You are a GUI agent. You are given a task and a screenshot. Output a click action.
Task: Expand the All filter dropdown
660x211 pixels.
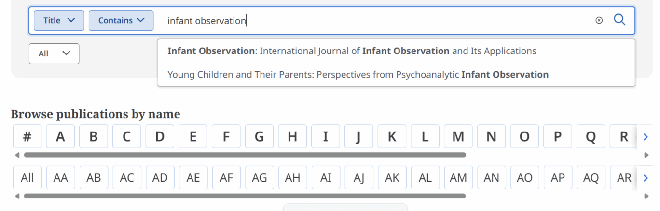54,53
